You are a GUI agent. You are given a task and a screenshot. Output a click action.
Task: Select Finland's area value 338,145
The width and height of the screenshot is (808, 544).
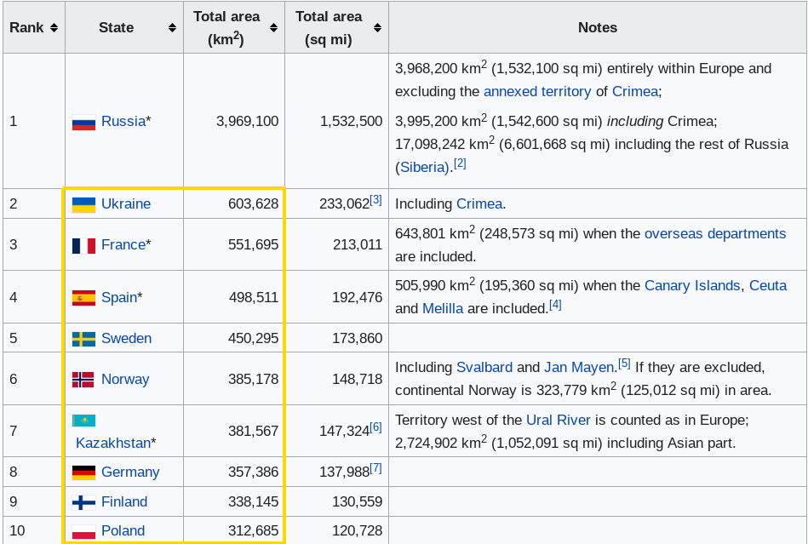(x=253, y=501)
